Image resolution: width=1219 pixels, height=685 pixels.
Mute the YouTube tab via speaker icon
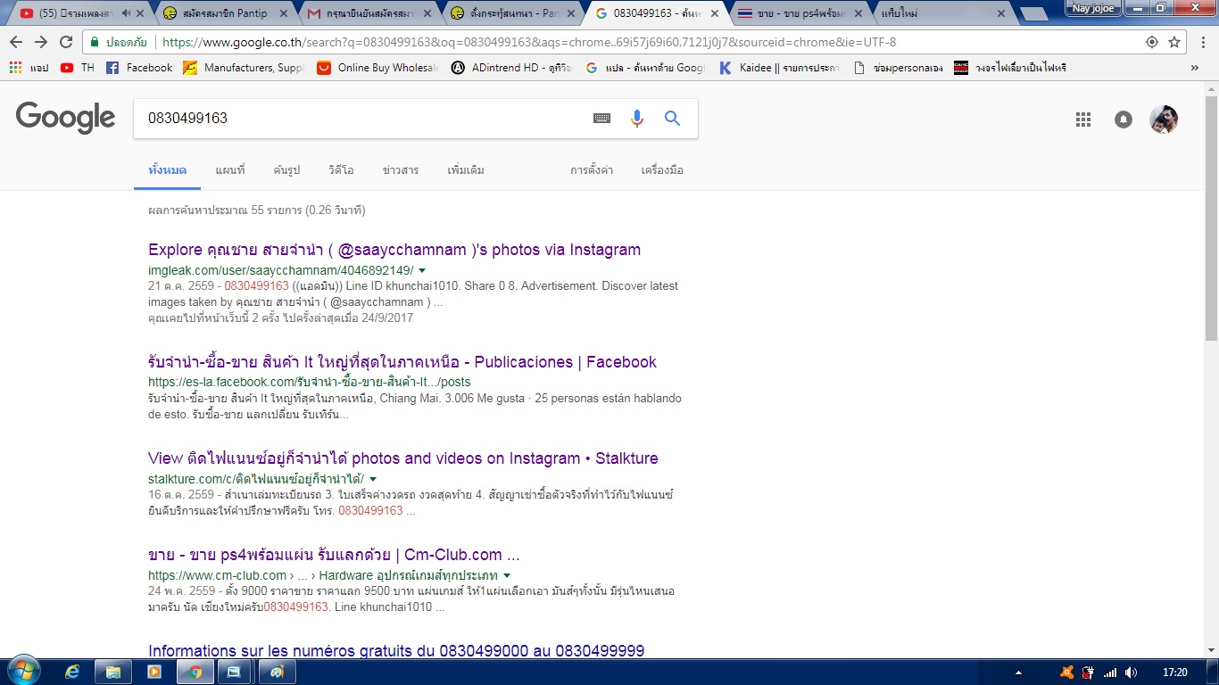[126, 13]
